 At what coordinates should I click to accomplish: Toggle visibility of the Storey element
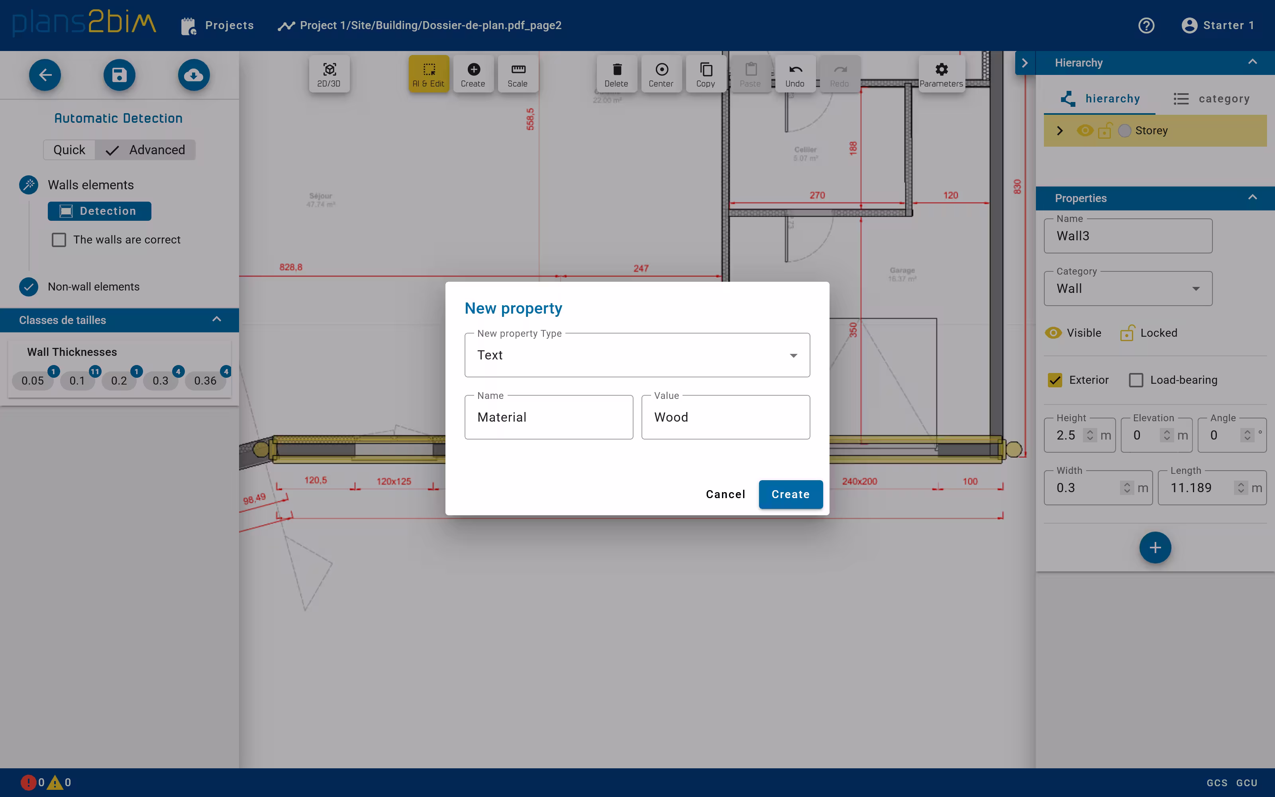tap(1085, 130)
